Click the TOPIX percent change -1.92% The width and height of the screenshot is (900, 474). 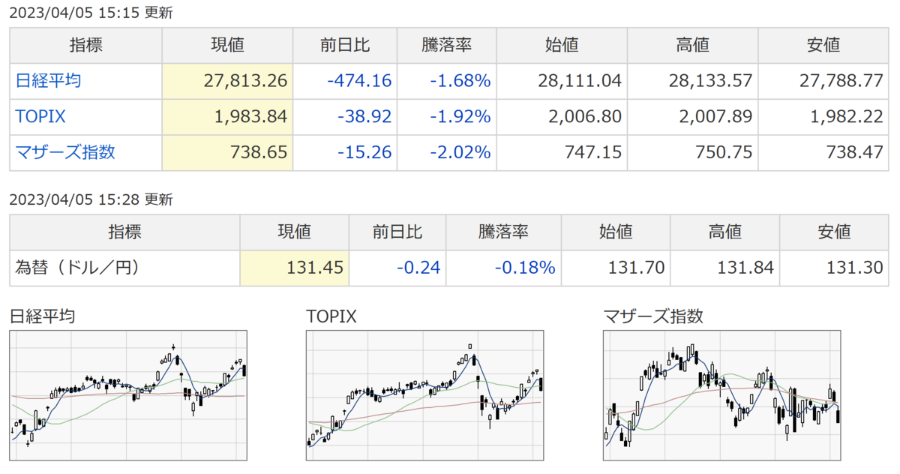pyautogui.click(x=460, y=117)
